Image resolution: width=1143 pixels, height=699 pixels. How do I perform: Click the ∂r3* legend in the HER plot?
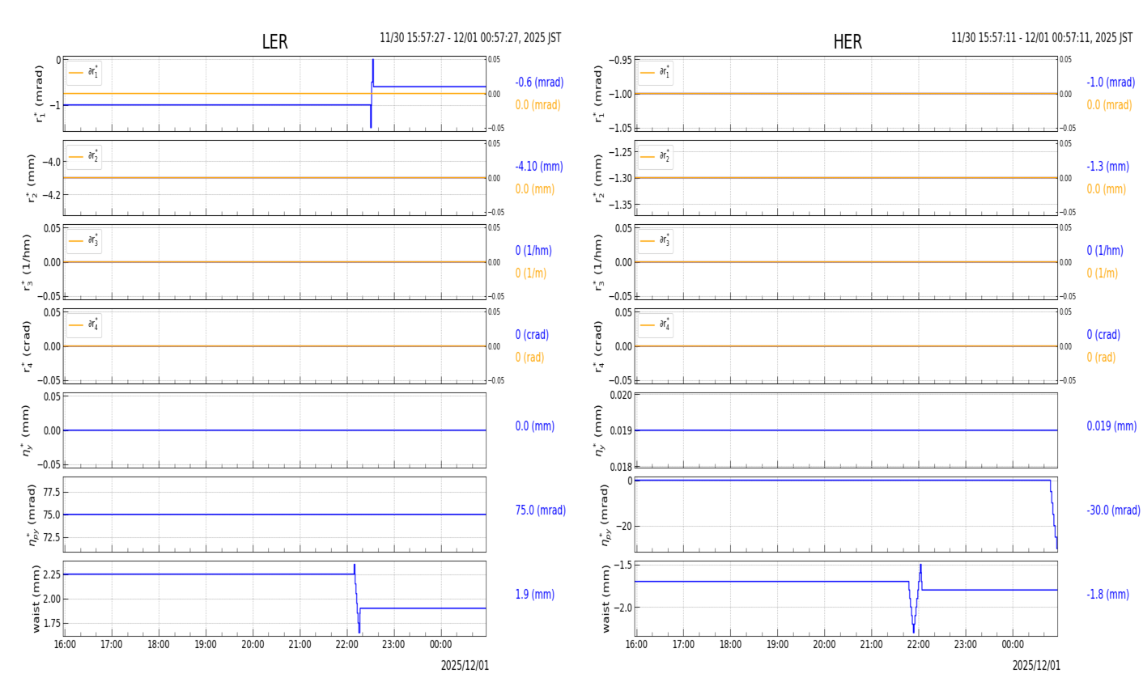[x=656, y=241]
